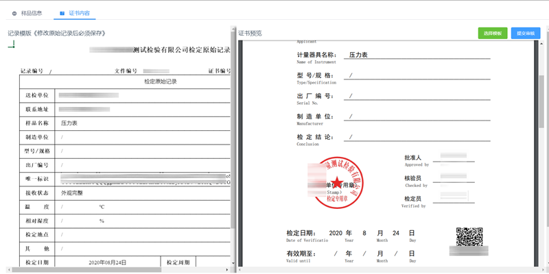Image resolution: width=549 pixels, height=274 pixels.
Task: Click the 记录模版《修改原始记录后必须保存》 heading
Action: tap(57, 33)
